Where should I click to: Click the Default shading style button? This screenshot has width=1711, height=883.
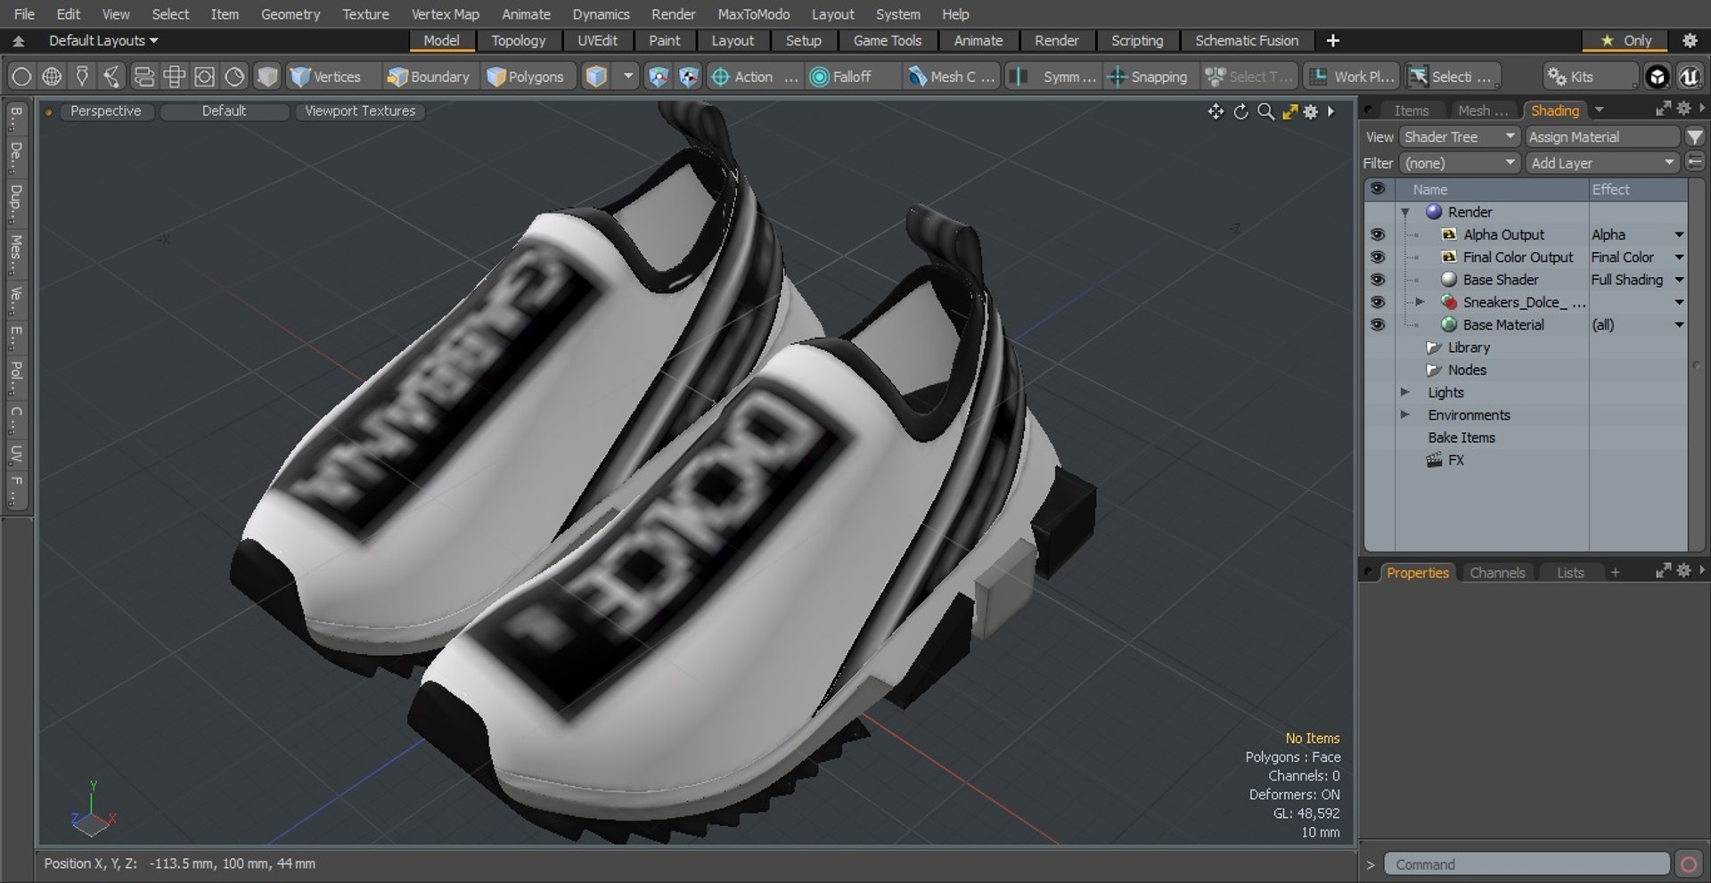(x=224, y=110)
